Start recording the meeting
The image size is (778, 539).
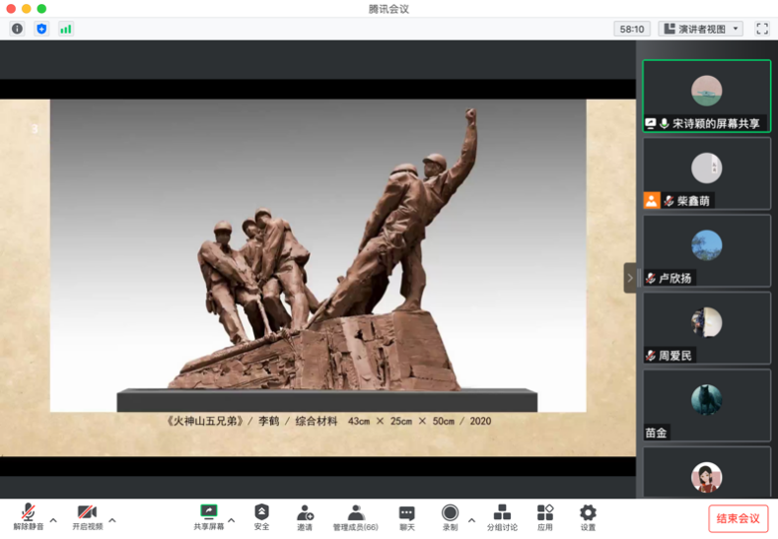[x=450, y=516]
